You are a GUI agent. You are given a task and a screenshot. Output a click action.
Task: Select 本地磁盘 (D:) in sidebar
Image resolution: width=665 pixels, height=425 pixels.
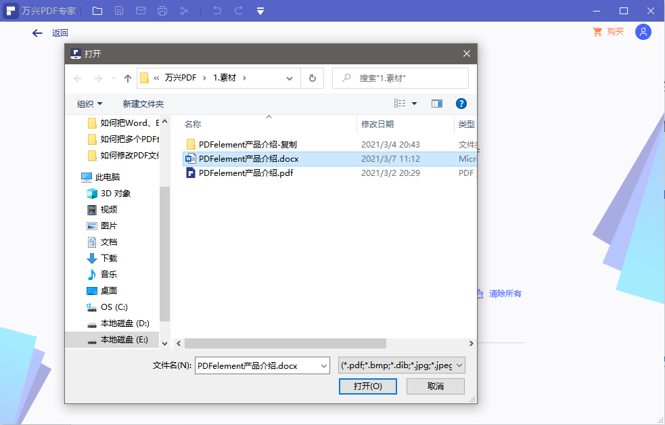click(x=124, y=323)
